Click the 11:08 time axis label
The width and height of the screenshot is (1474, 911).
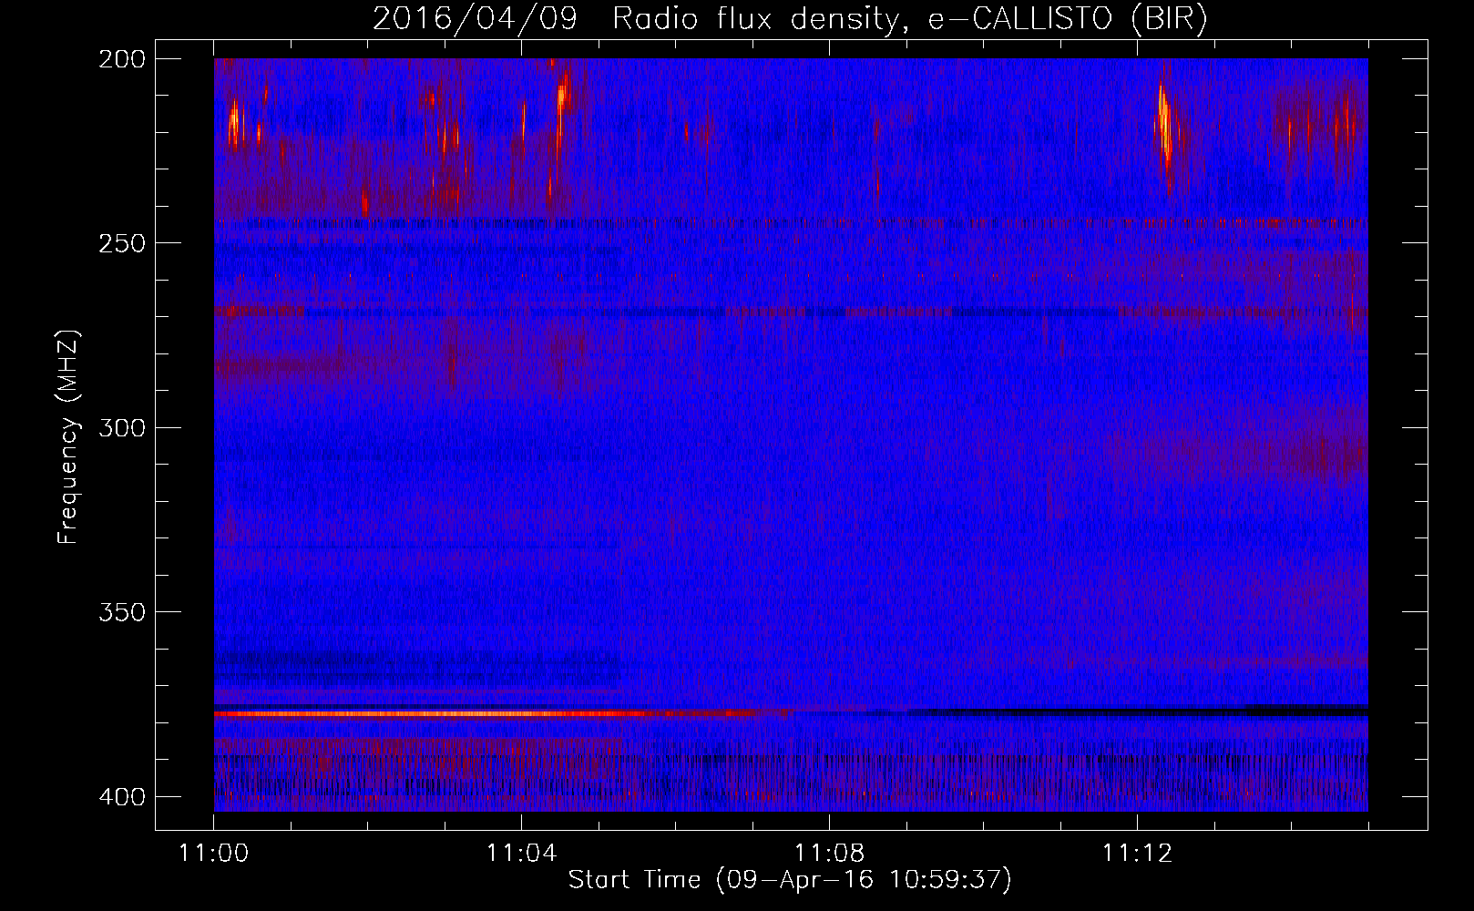pos(830,854)
